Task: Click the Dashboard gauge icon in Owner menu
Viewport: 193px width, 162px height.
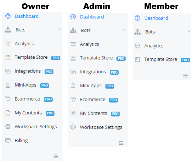Action: (x=8, y=16)
